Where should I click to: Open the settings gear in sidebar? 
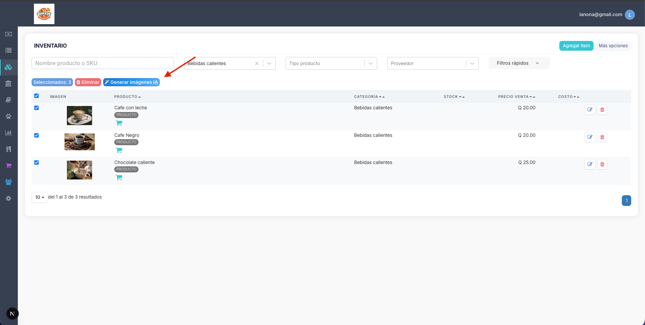[8, 198]
